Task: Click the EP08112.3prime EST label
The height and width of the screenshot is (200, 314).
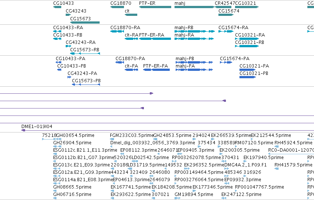Action: pos(139,150)
